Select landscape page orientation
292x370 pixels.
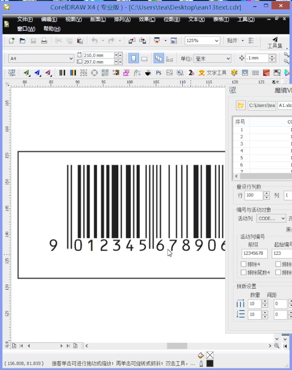point(144,59)
